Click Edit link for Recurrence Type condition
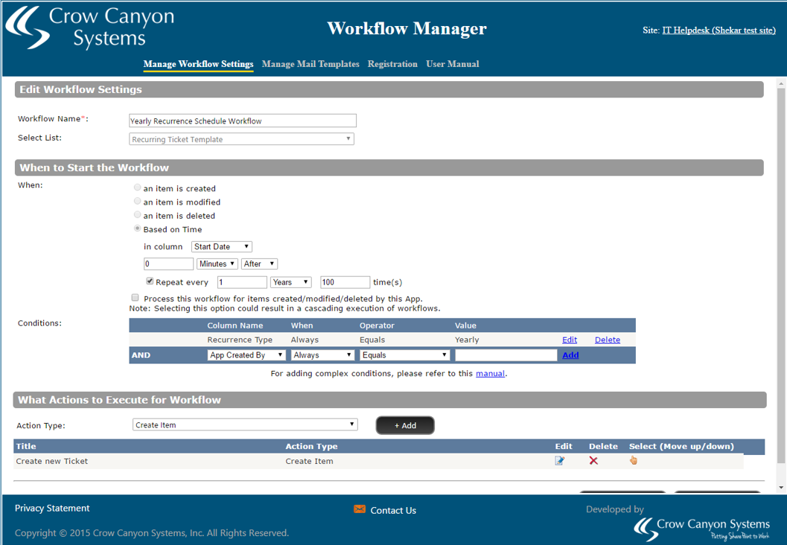 [569, 340]
